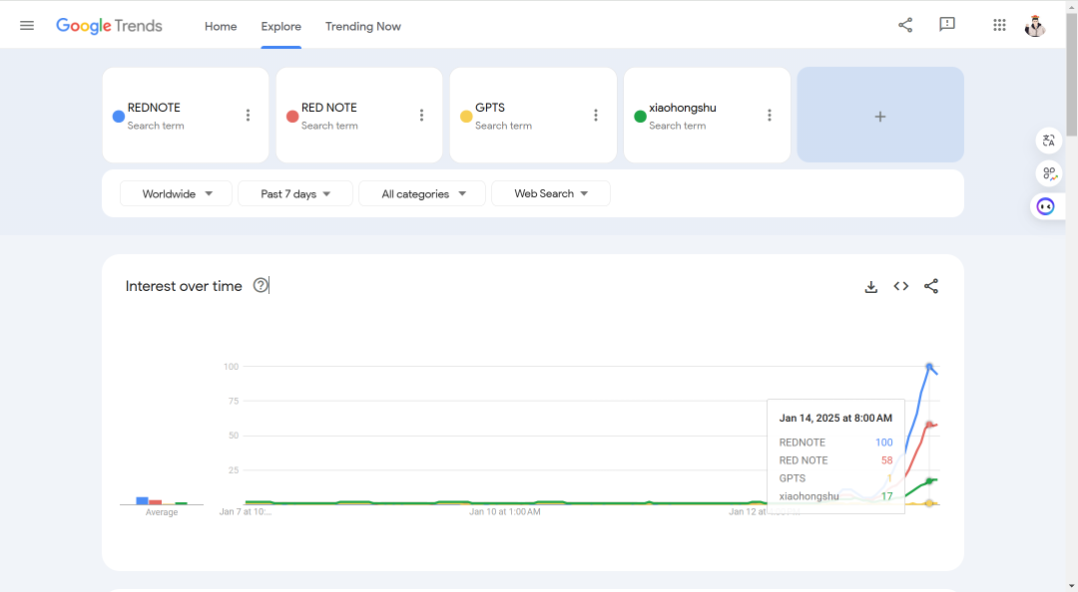The height and width of the screenshot is (592, 1078).
Task: Open the send feedback icon
Action: 946,25
